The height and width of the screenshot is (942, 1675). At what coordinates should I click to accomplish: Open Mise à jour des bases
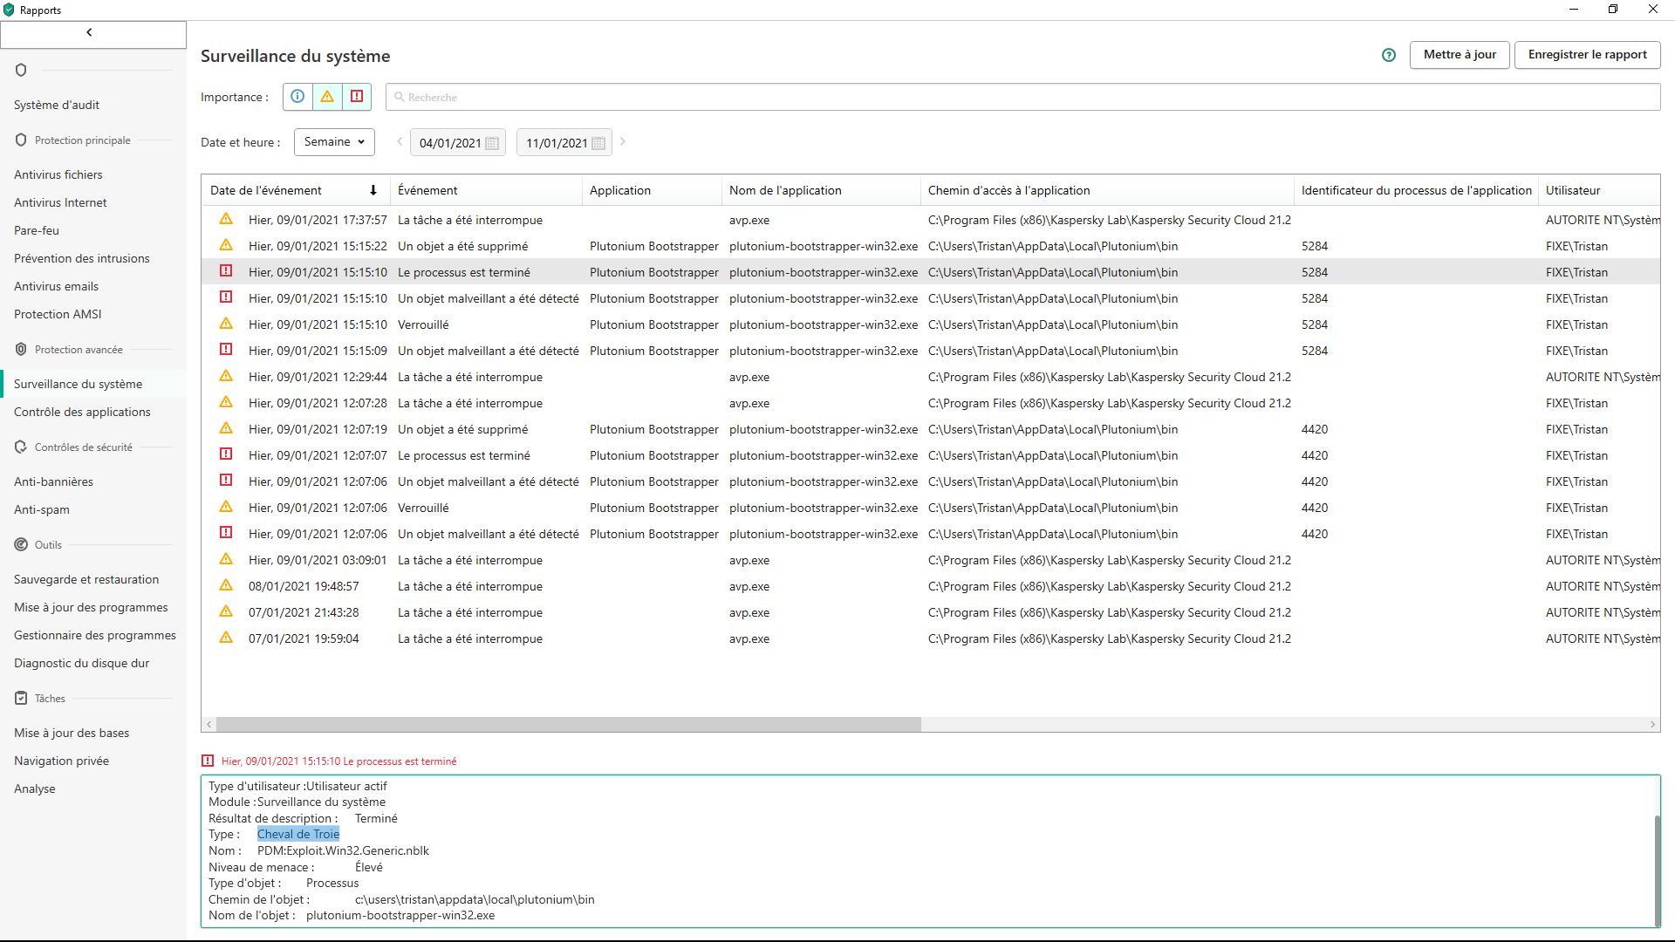72,733
